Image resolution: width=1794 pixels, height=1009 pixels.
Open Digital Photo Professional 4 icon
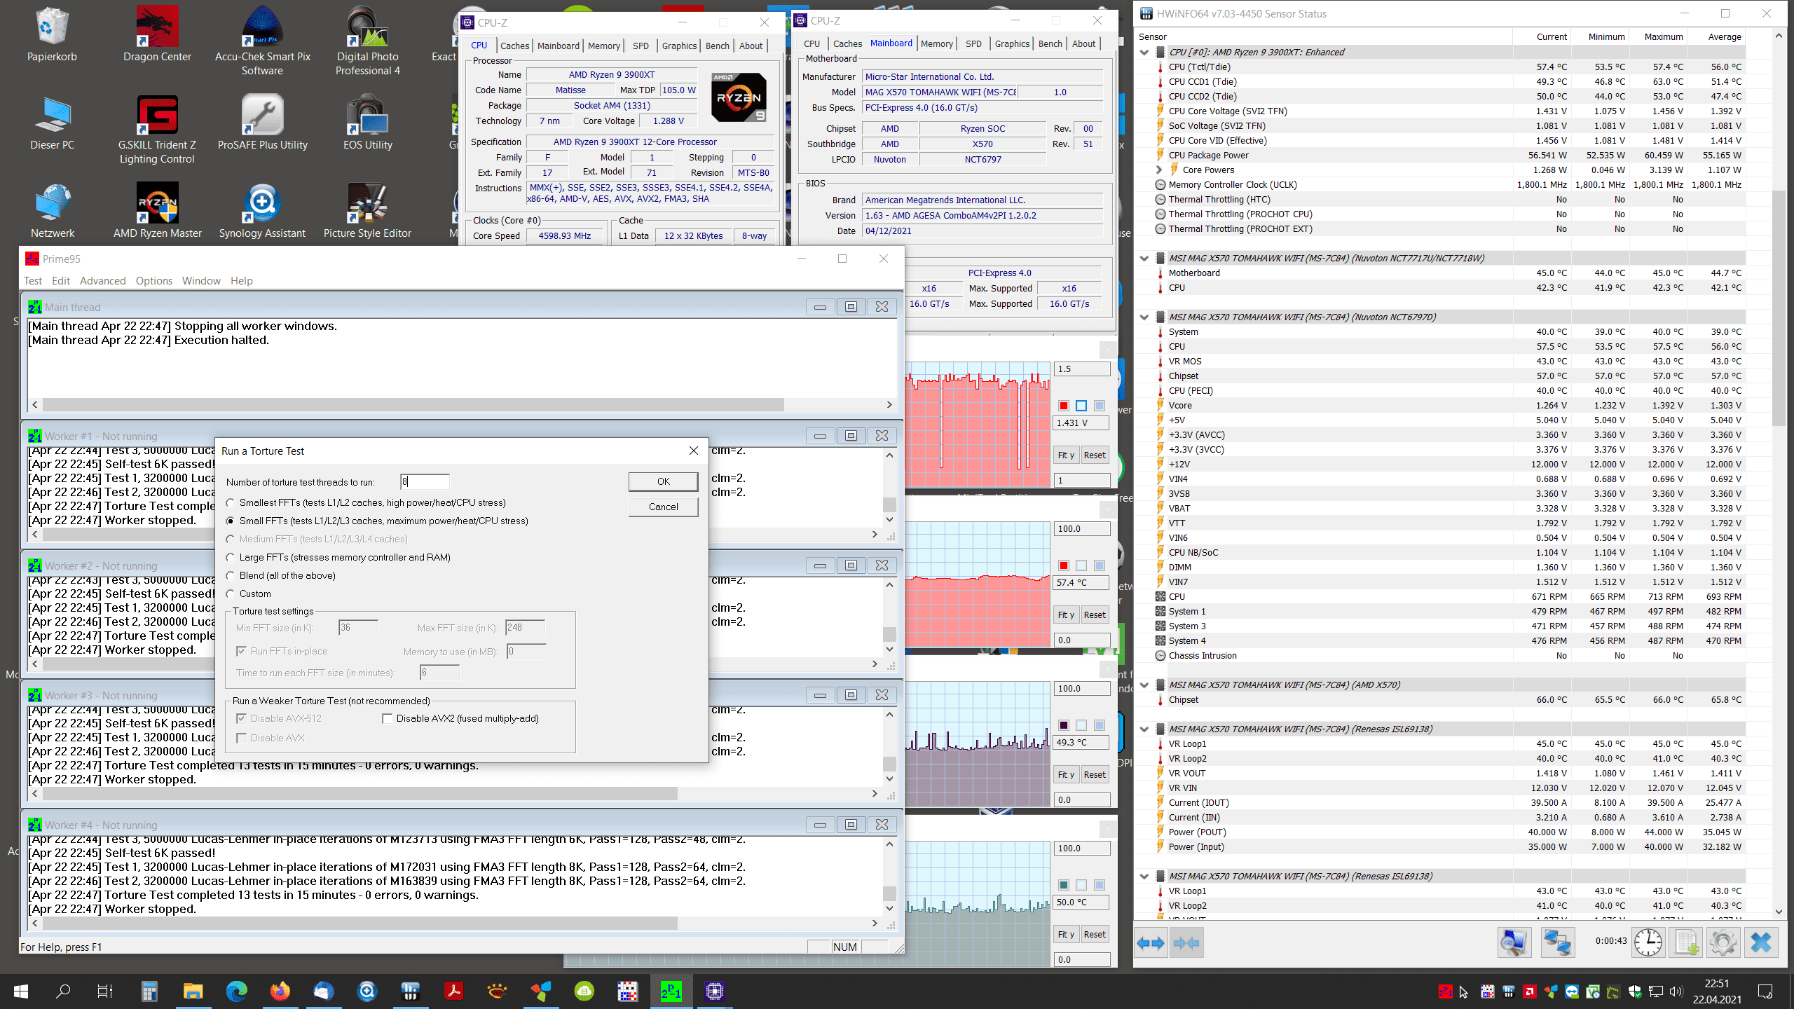click(367, 41)
